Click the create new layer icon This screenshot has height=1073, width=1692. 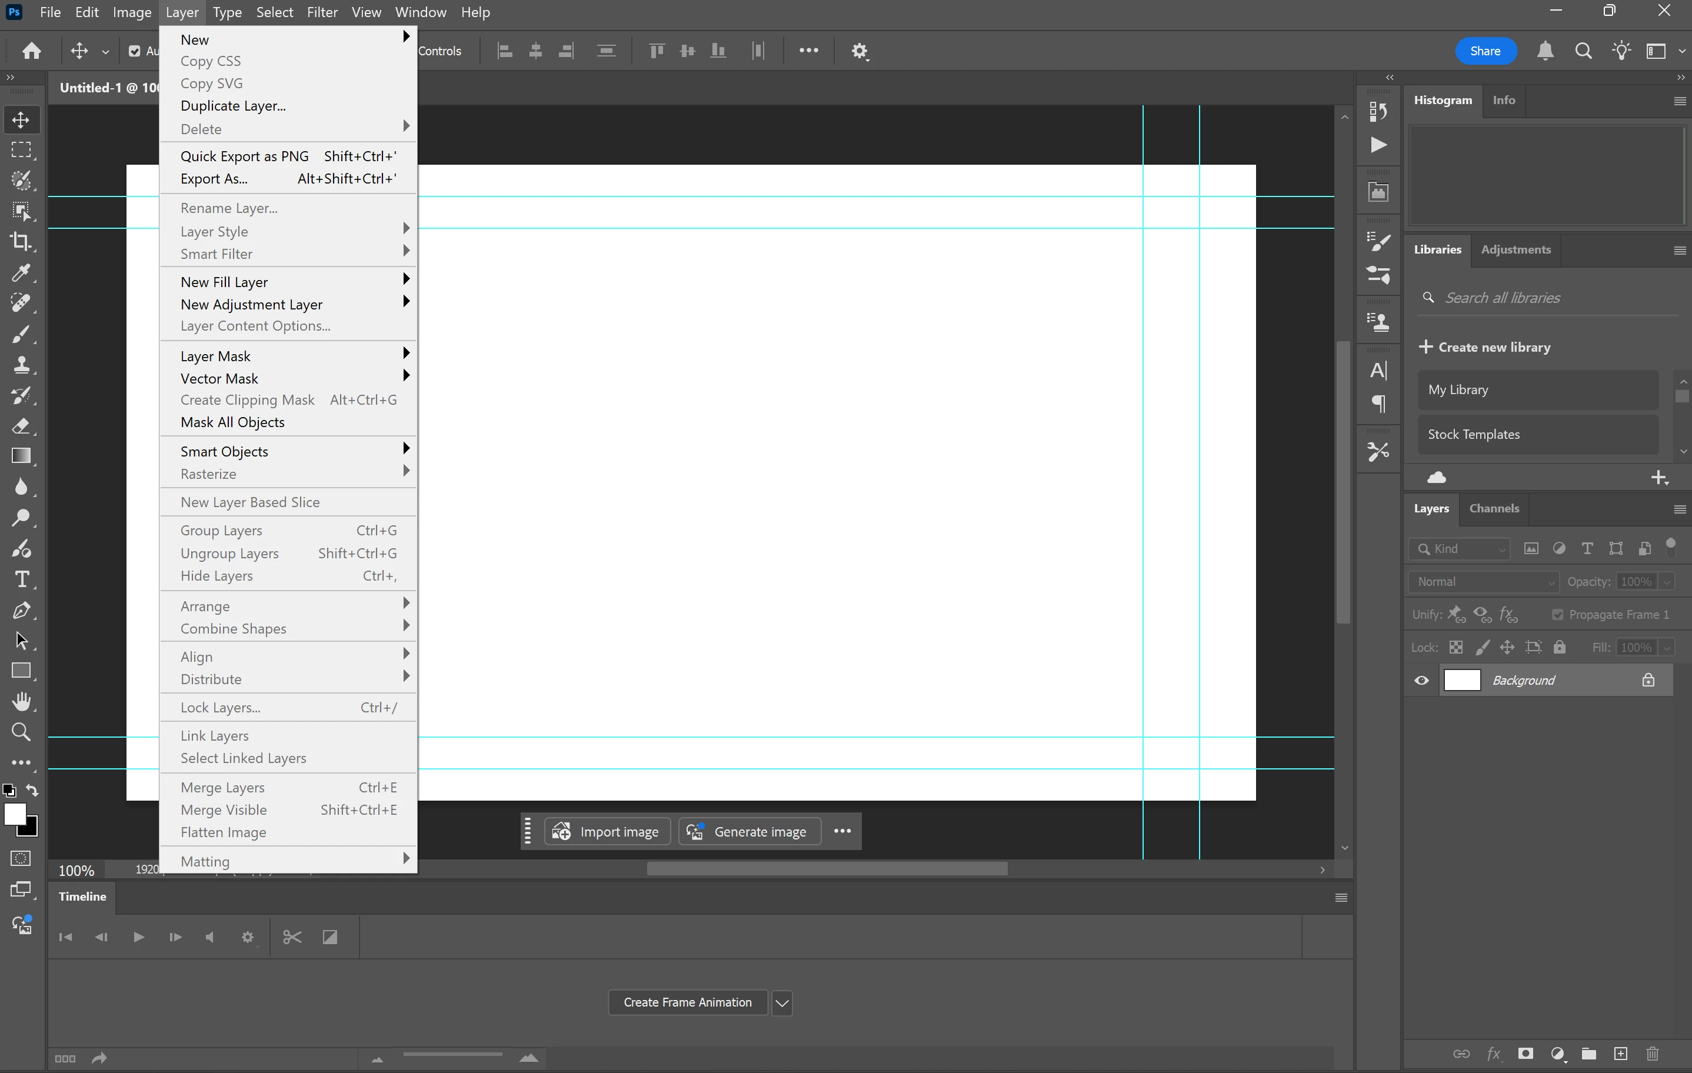[x=1620, y=1054]
